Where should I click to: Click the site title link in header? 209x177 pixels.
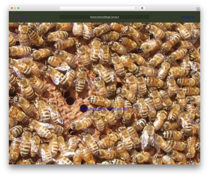(22, 17)
